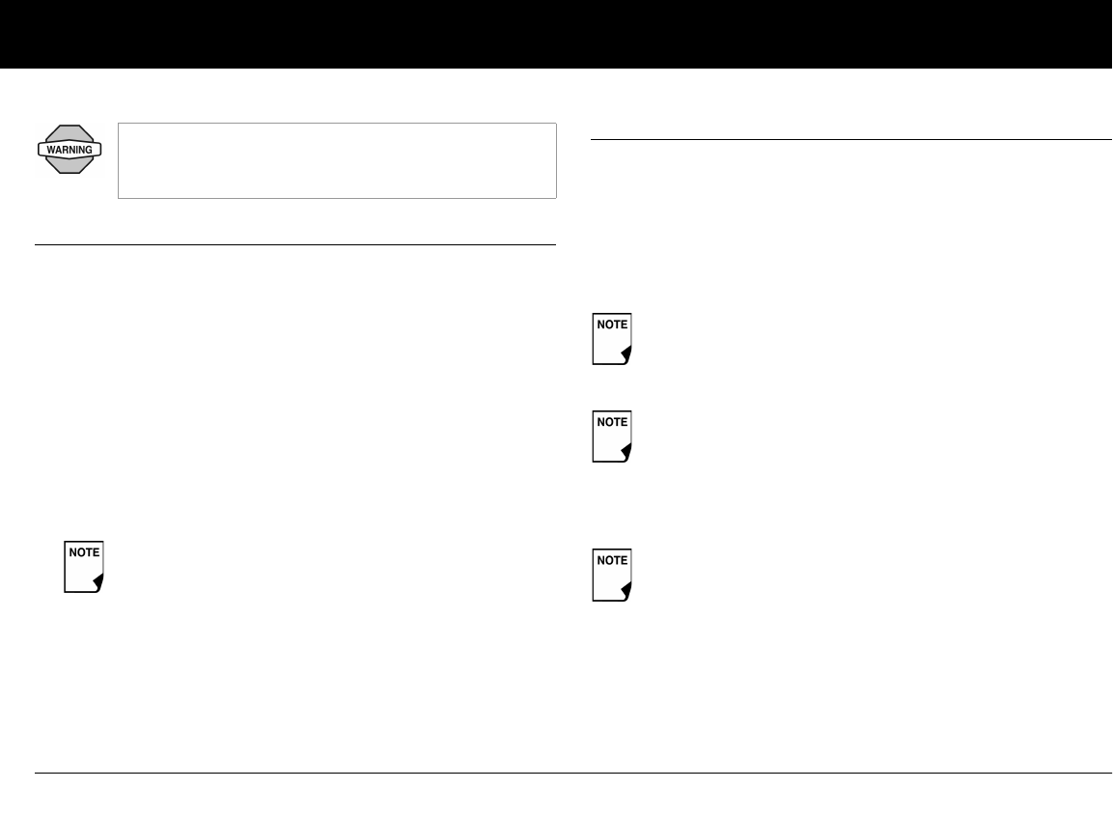The width and height of the screenshot is (1113, 817).
Task: Click NOTE label on the middle right icon
Action: [612, 422]
